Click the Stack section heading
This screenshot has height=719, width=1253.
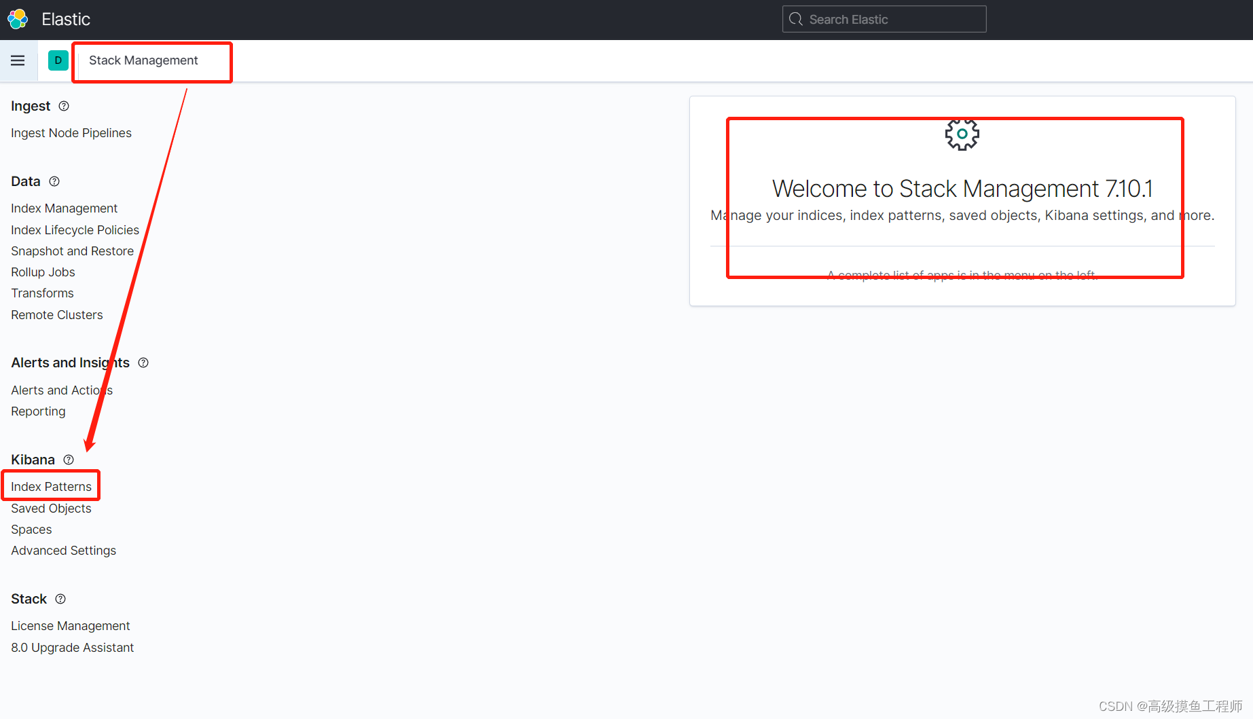(x=29, y=599)
